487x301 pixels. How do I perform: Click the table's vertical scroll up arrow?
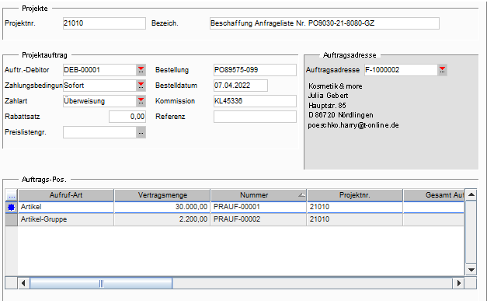click(471, 195)
